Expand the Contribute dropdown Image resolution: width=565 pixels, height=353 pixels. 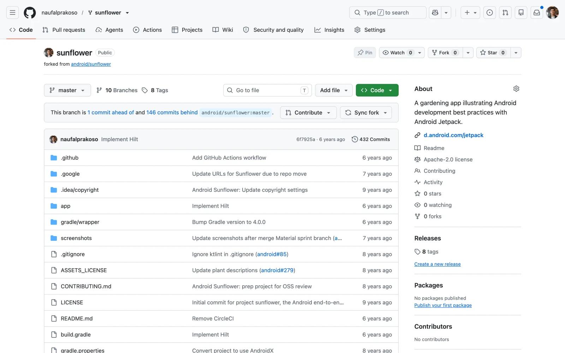pyautogui.click(x=308, y=113)
